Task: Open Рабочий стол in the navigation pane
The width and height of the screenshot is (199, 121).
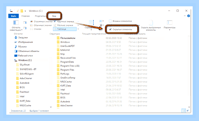Action: pos(25,56)
